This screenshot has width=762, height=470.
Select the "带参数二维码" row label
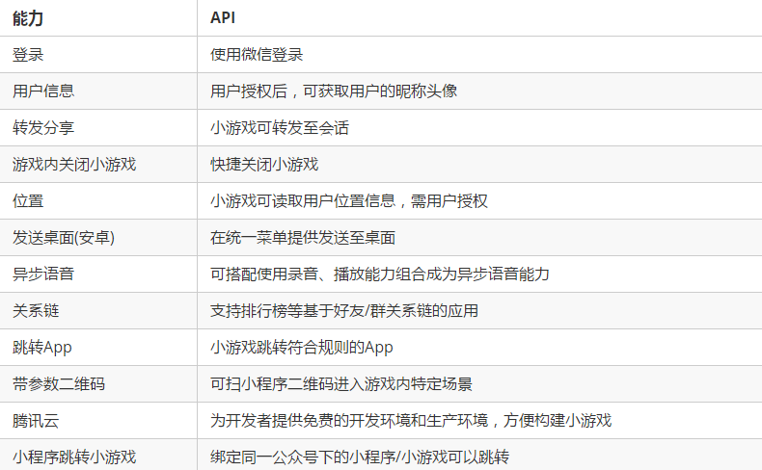point(59,384)
